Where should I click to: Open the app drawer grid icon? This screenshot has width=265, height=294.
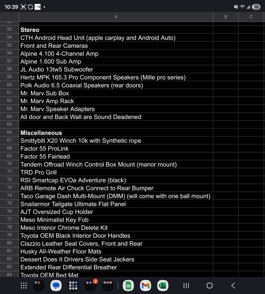24,286
